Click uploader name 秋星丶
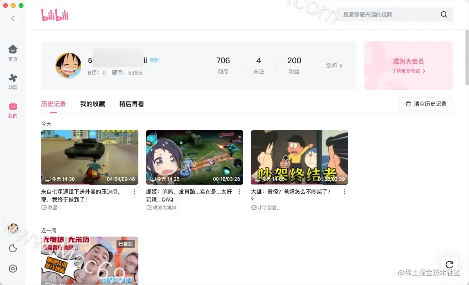Viewport: 469px width, 285px height. point(55,208)
